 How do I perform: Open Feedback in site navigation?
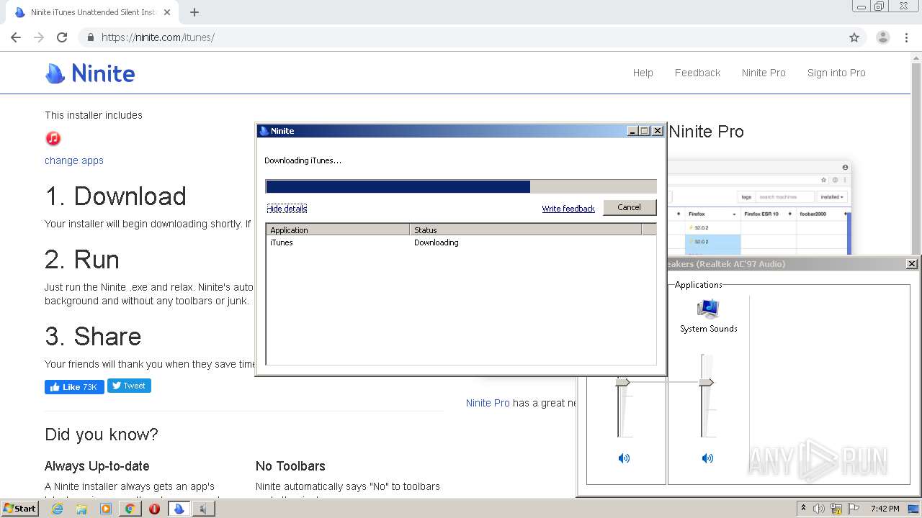coord(697,73)
